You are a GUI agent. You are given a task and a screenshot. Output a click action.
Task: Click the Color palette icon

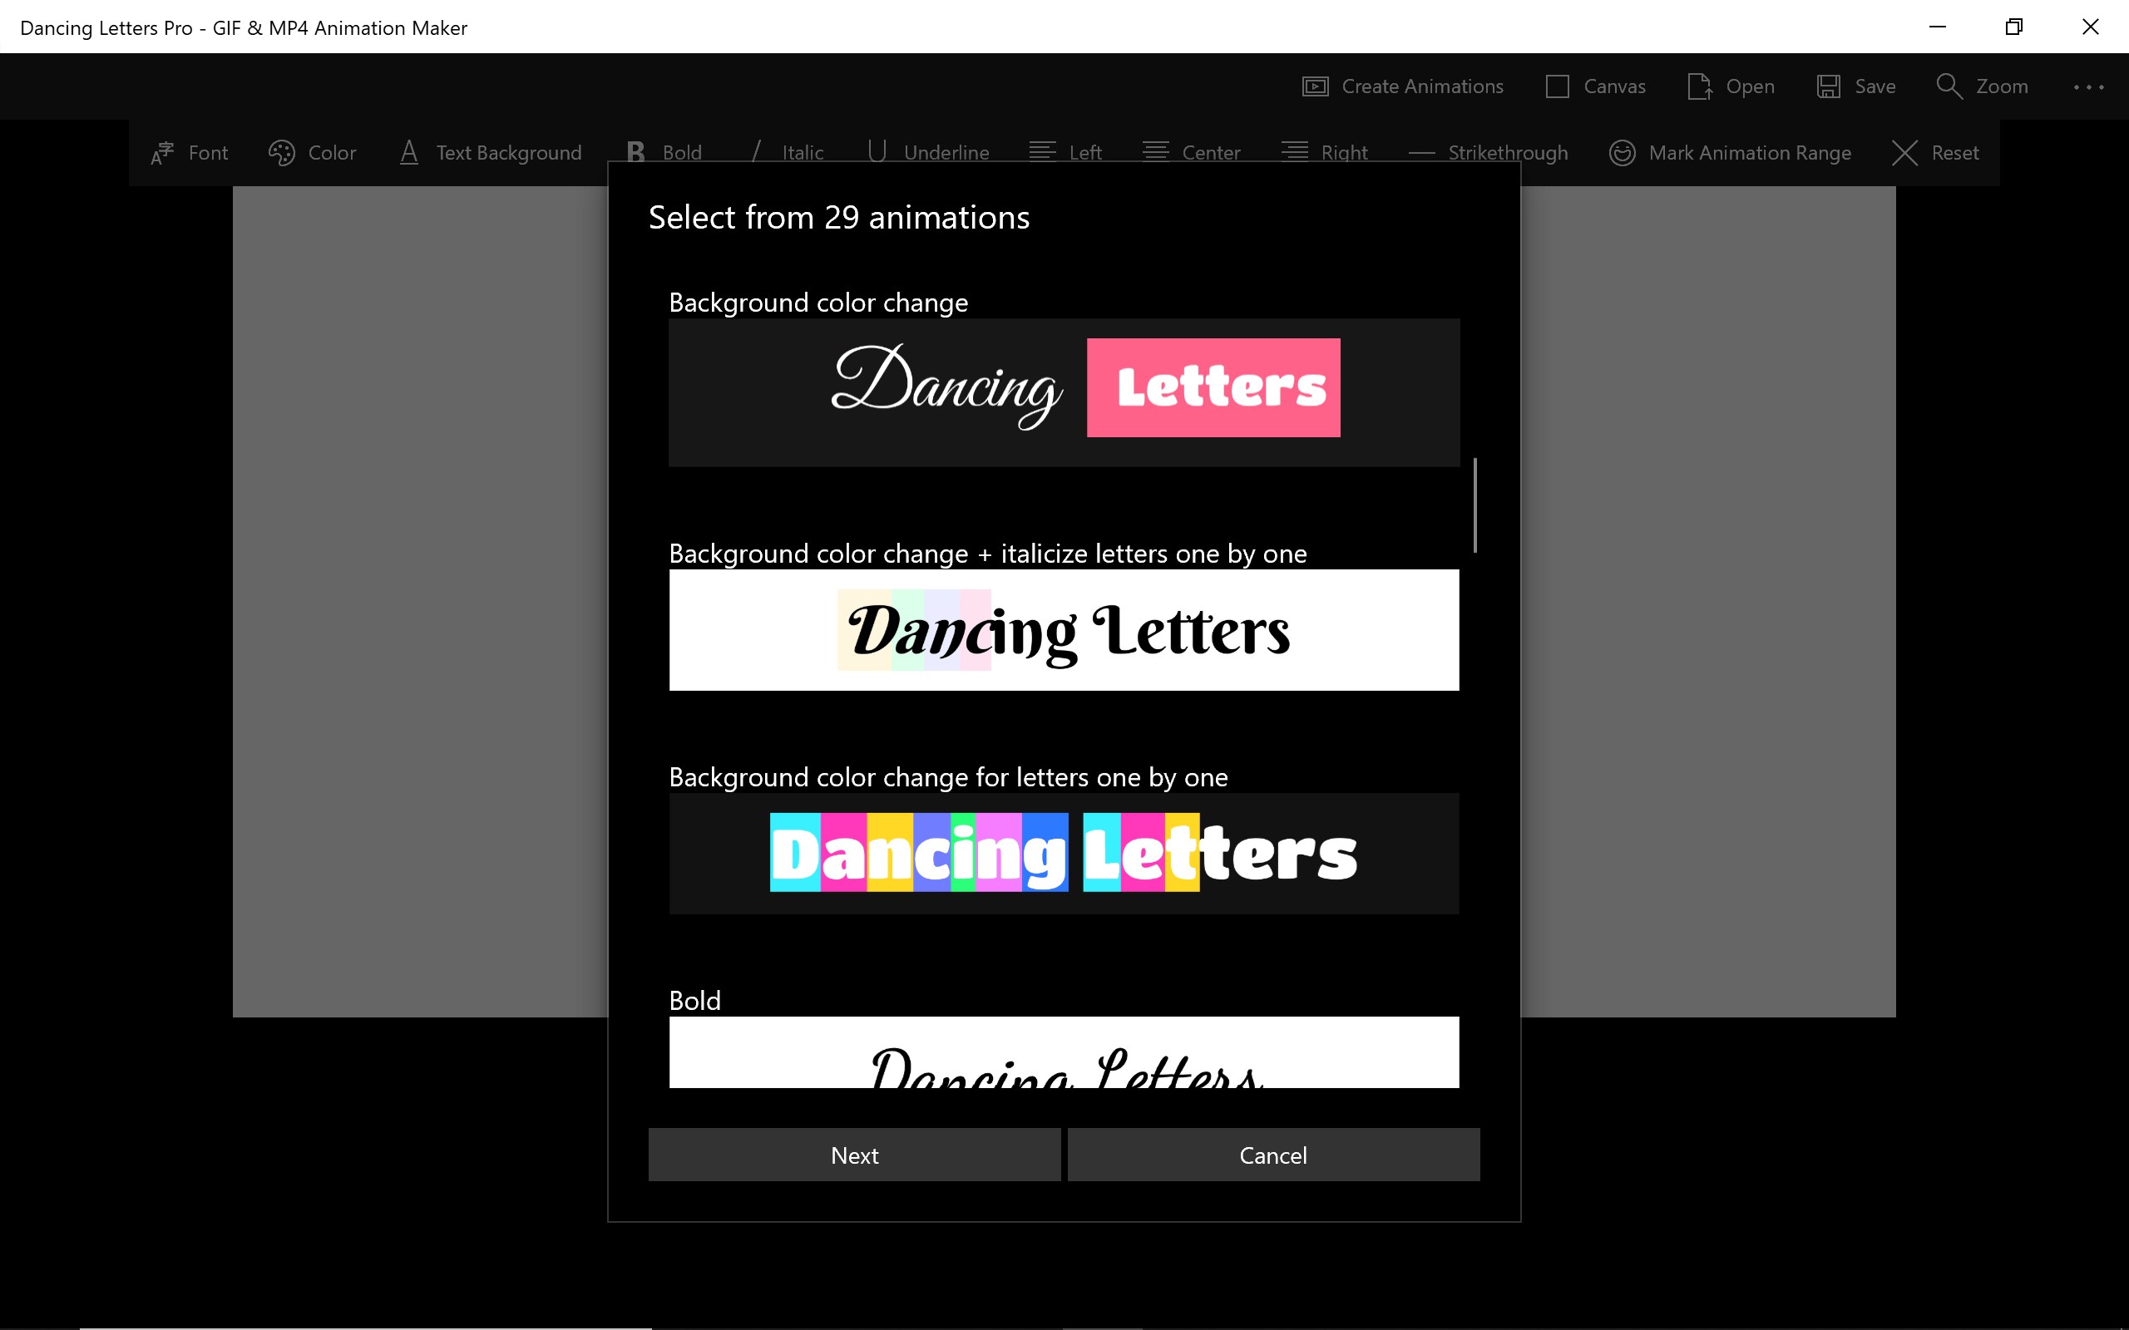(x=282, y=153)
